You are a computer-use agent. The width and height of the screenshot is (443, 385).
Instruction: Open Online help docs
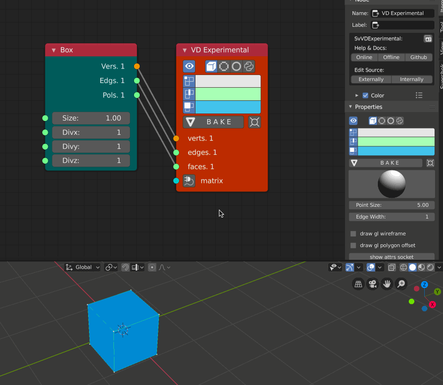(364, 57)
